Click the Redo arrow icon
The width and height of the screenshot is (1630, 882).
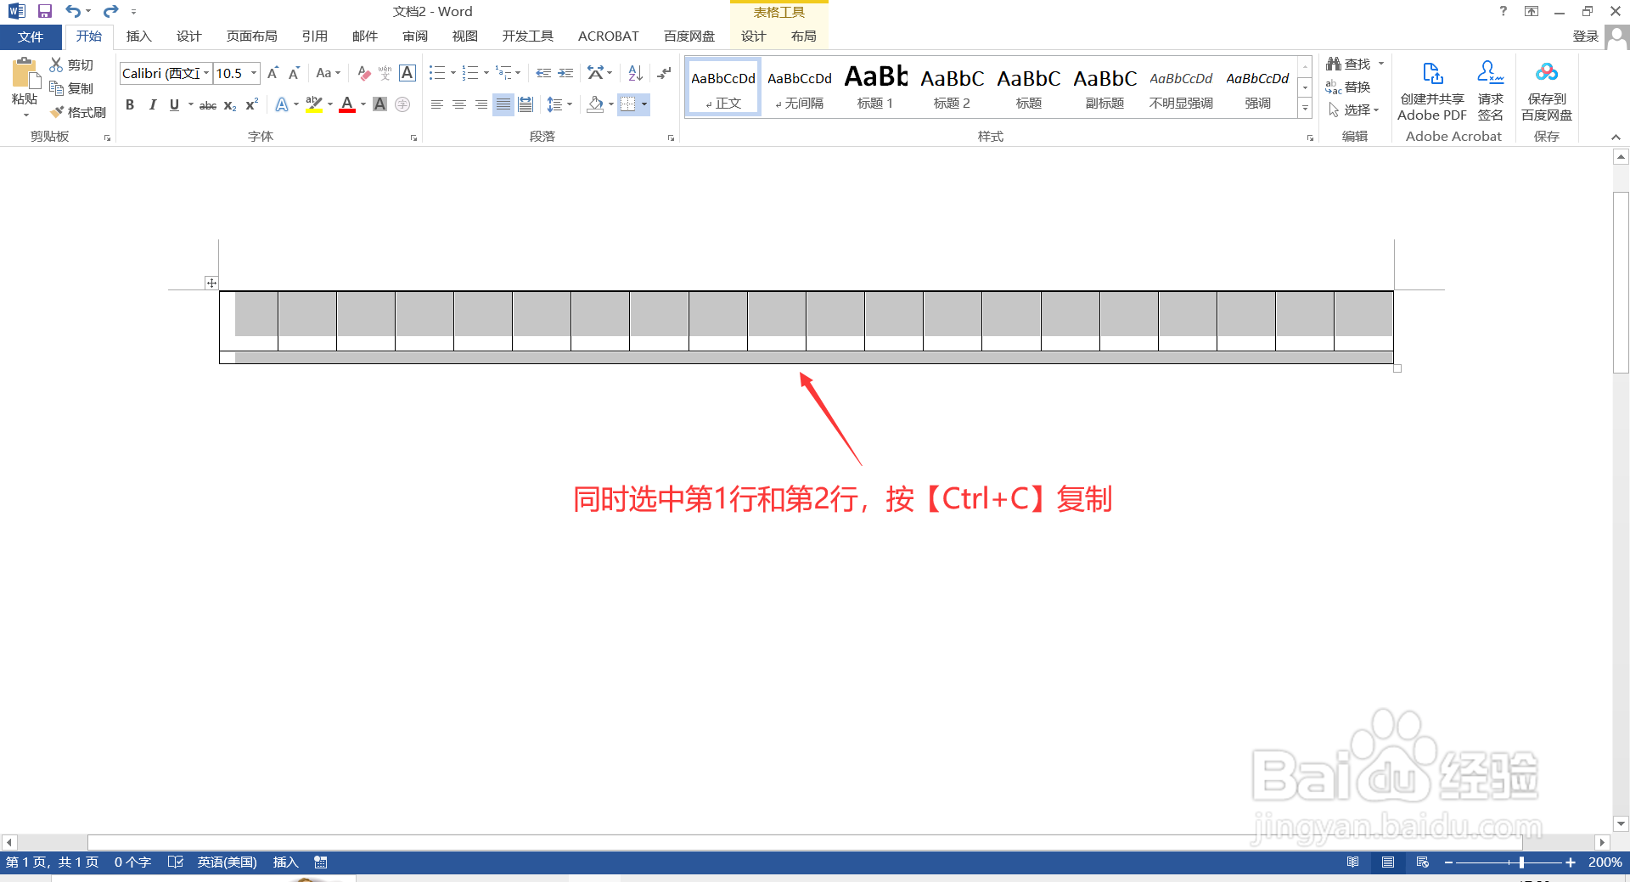[111, 11]
